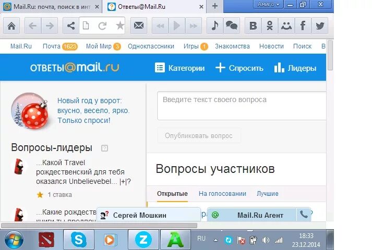Open the Windows Start button
Screen dimensions: 372x250
pyautogui.click(x=14, y=240)
